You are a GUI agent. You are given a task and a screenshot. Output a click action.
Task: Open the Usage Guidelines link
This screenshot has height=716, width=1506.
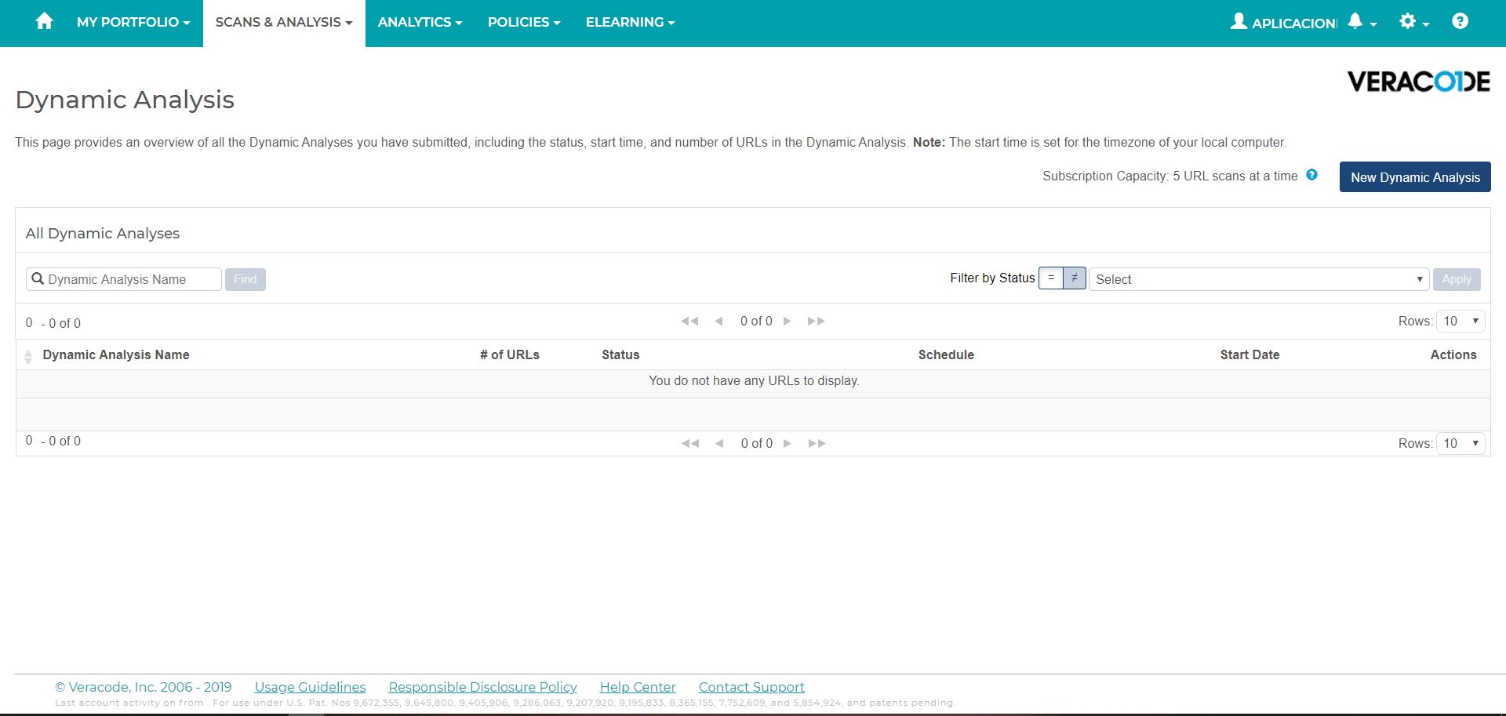pos(310,687)
